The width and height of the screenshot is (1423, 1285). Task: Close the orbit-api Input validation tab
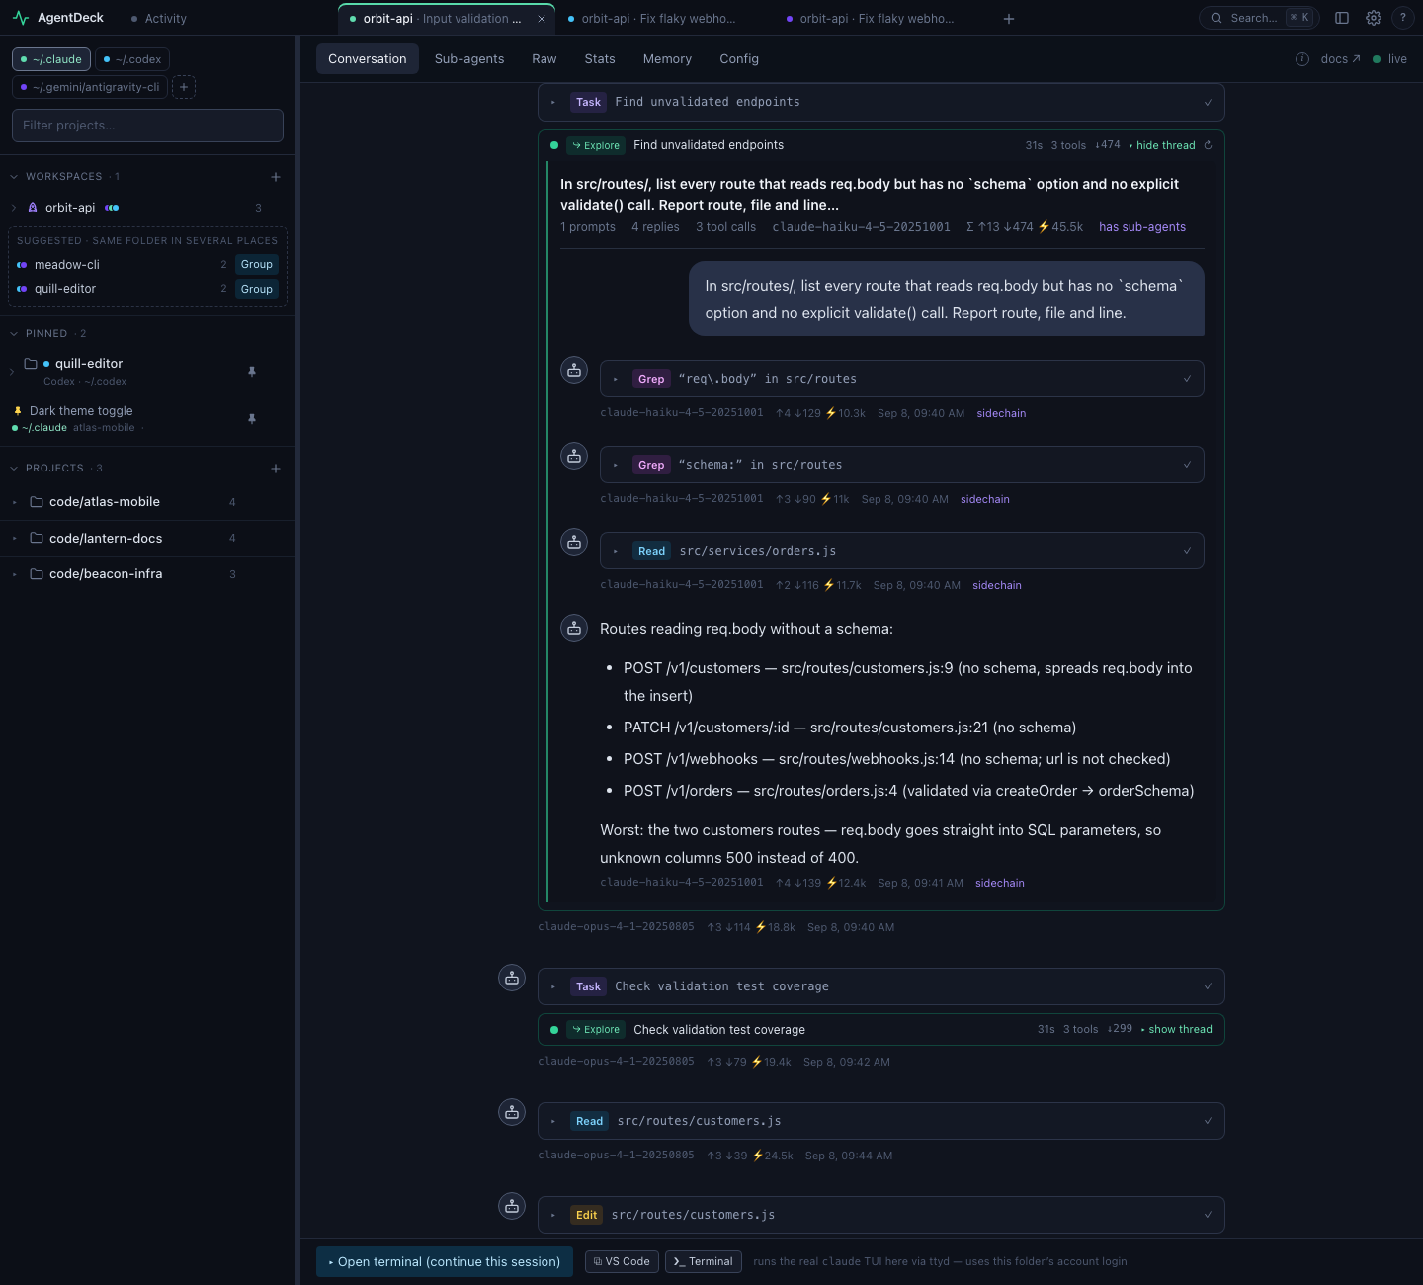[542, 19]
